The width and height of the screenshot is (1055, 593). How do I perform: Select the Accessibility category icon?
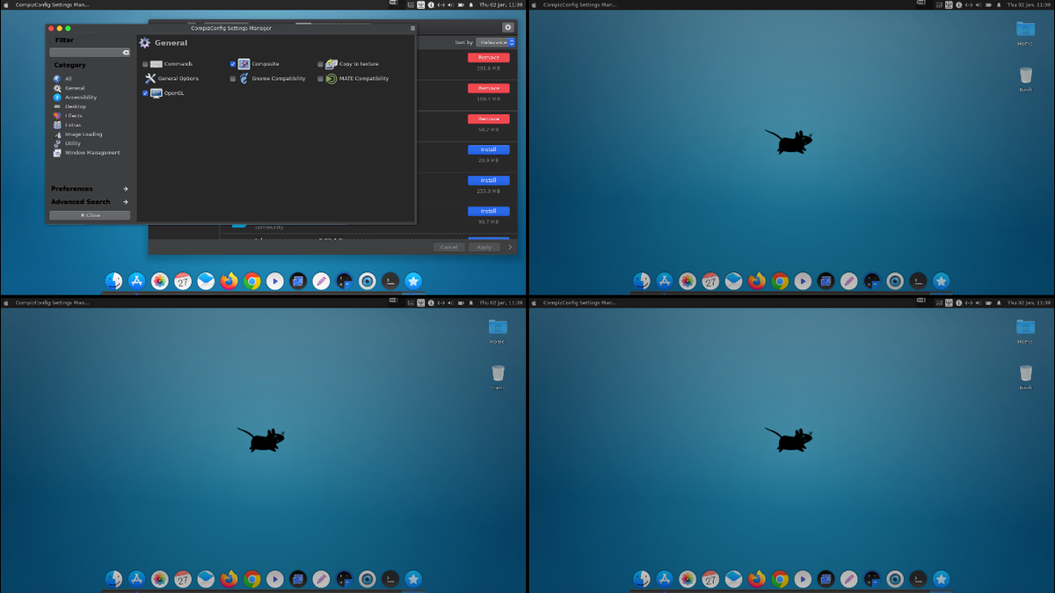[x=57, y=98]
